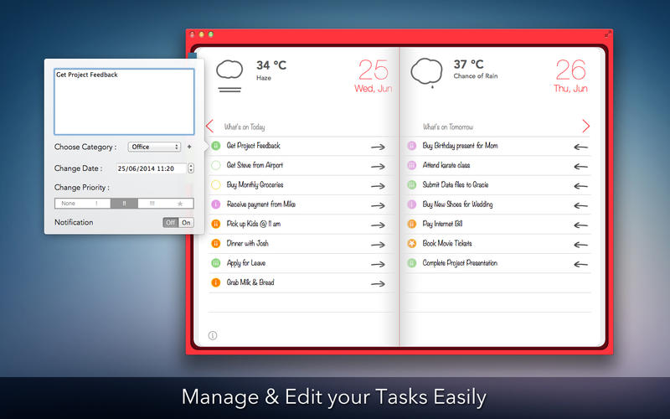Mark Get Steve from Airport circle as done
The height and width of the screenshot is (419, 670).
[216, 165]
